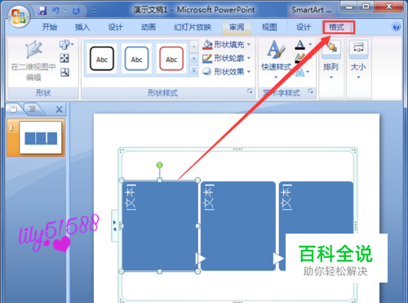
Task: Switch to the 插入 tab
Action: (82, 27)
